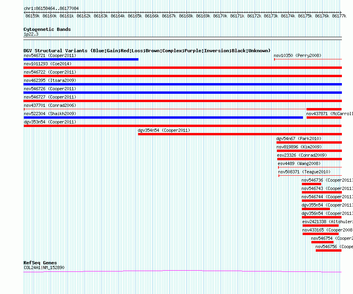
Task: Click the RefSeq Genes track title
Action: tap(40, 263)
